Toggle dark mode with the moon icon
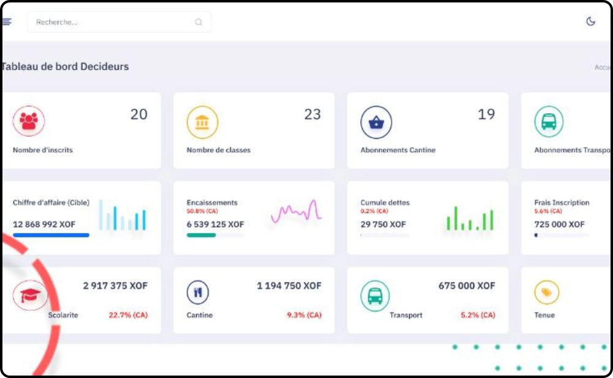 (590, 20)
